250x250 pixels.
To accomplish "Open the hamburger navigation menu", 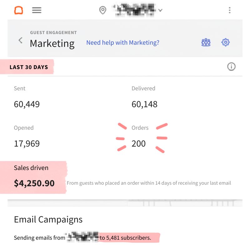I will 37,10.
